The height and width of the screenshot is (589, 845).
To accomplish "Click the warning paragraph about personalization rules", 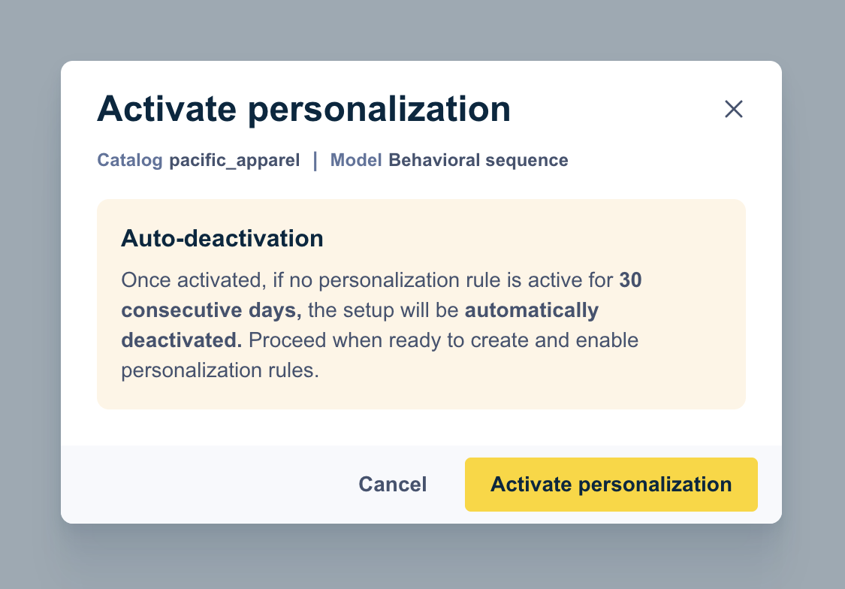I will click(379, 325).
